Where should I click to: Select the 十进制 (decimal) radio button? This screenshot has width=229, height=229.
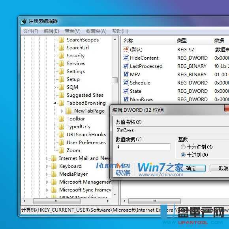click(183, 155)
